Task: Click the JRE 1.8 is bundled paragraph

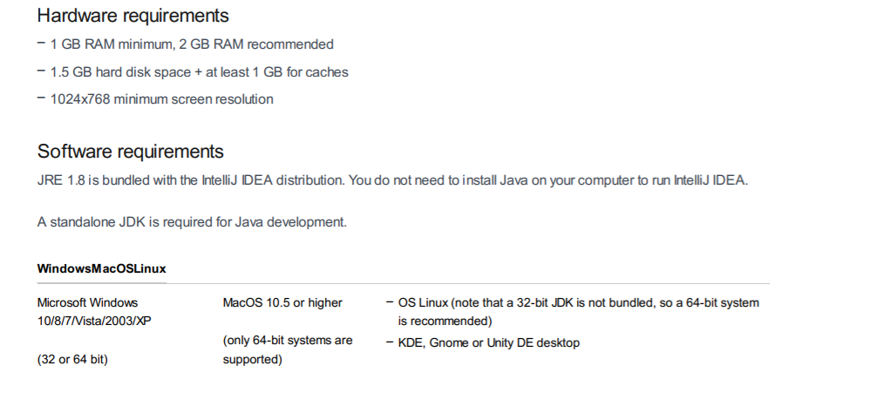Action: pos(392,180)
